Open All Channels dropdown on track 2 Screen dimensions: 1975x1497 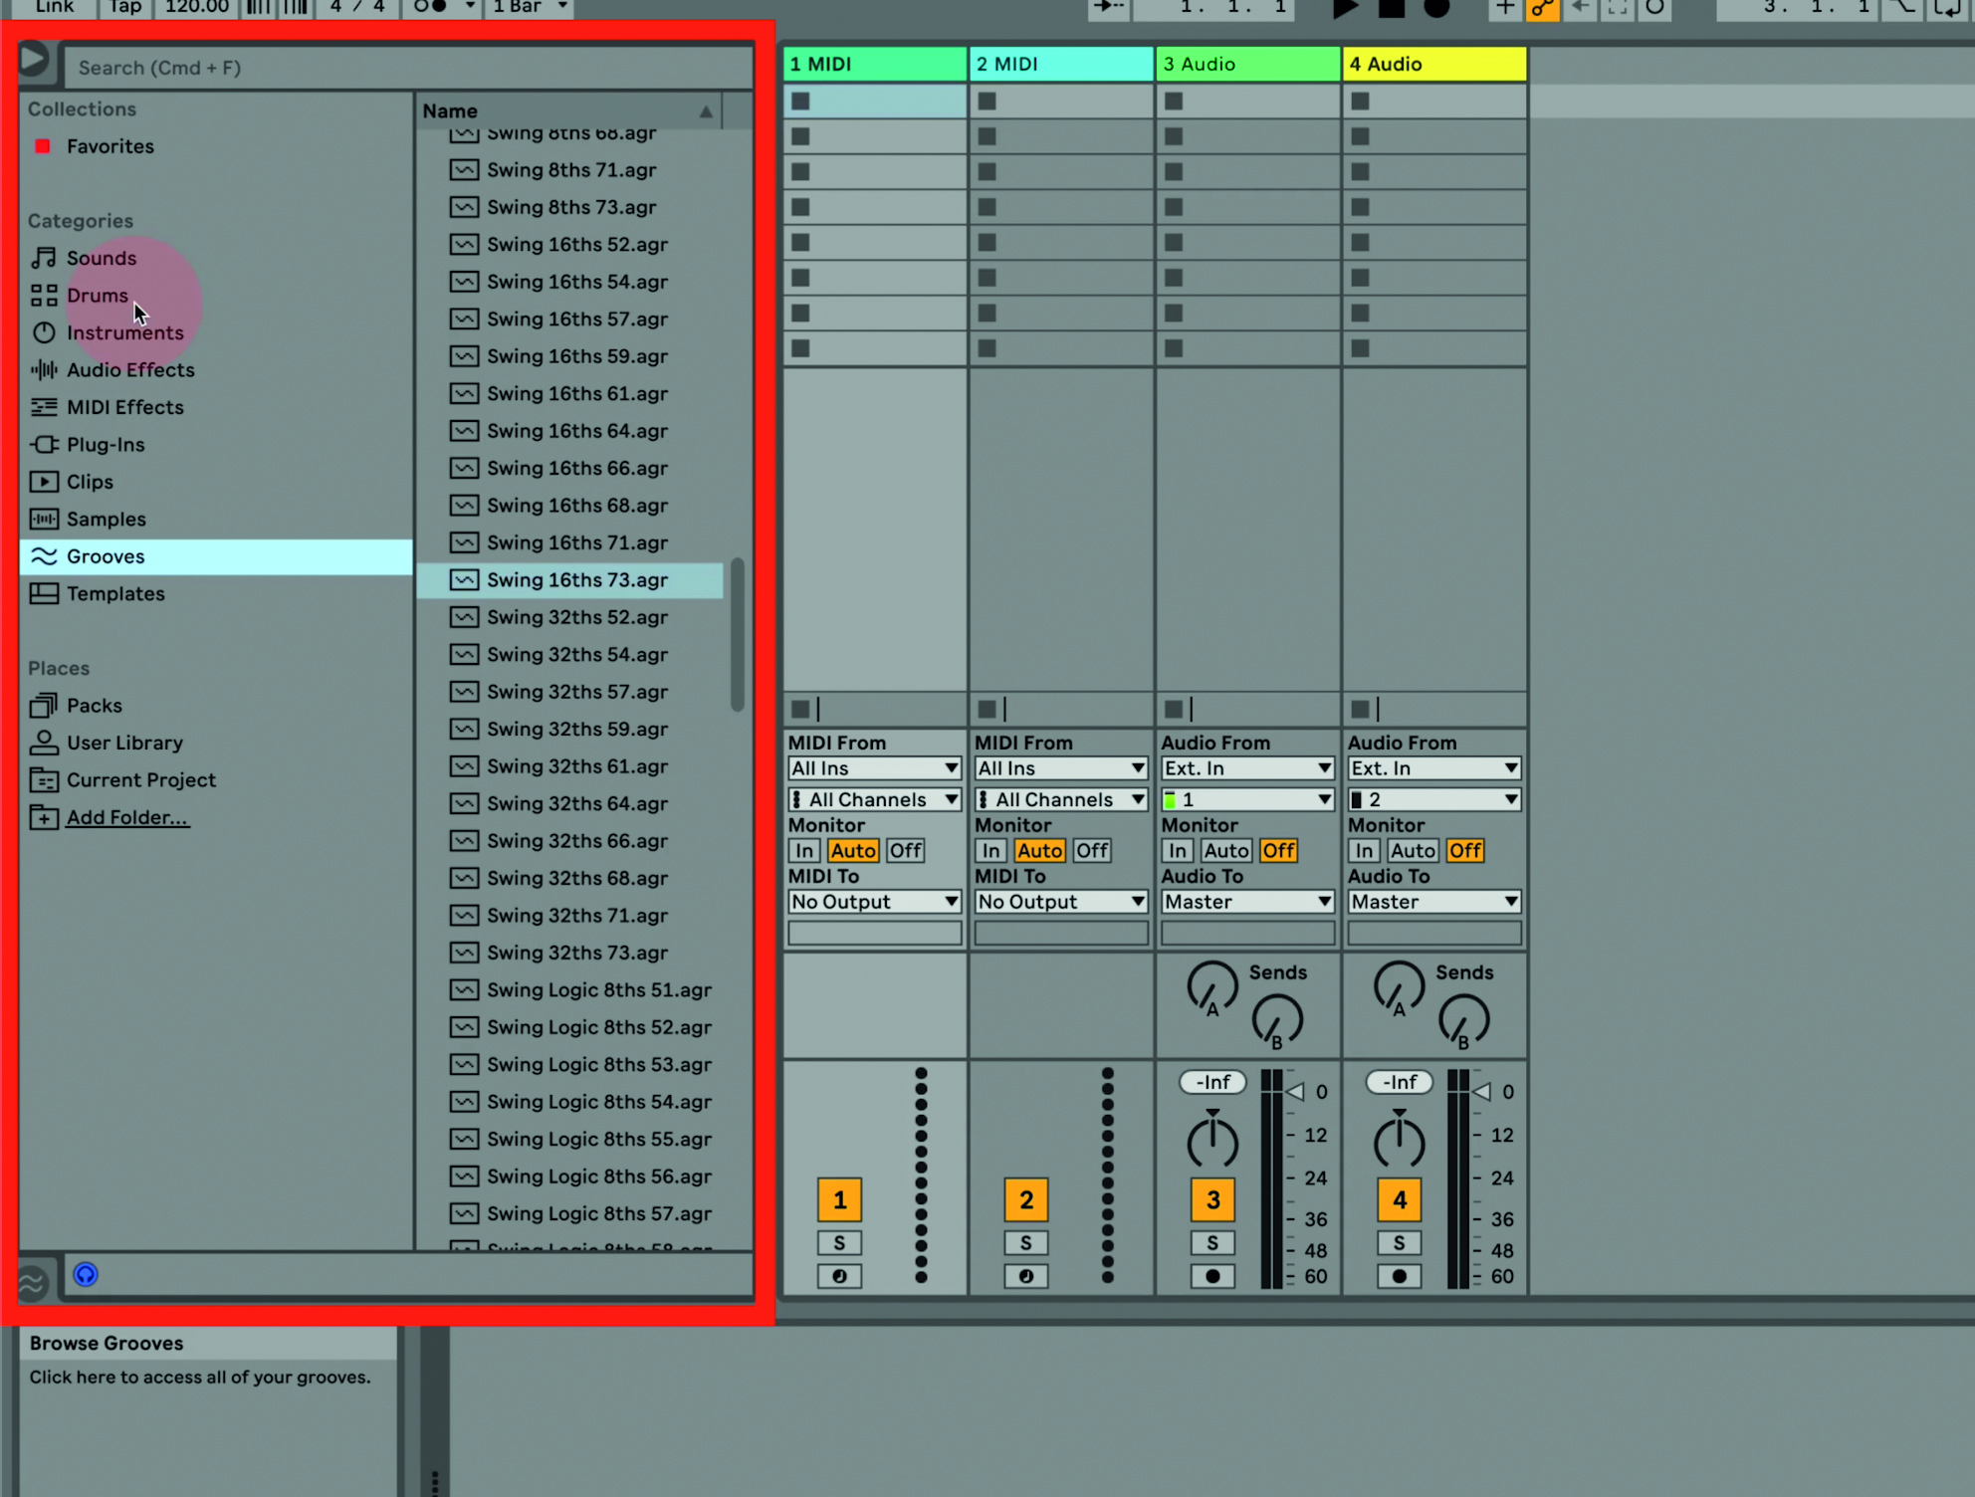coord(1061,799)
